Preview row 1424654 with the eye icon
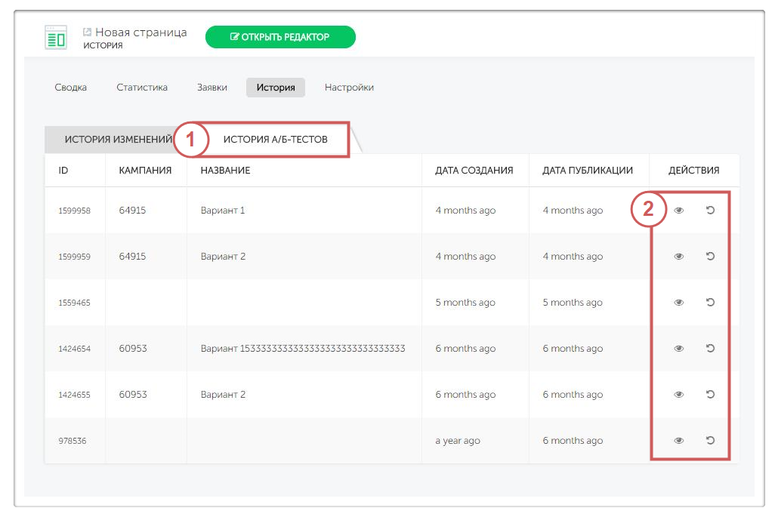Screen dimensions: 775x517 [x=678, y=349]
